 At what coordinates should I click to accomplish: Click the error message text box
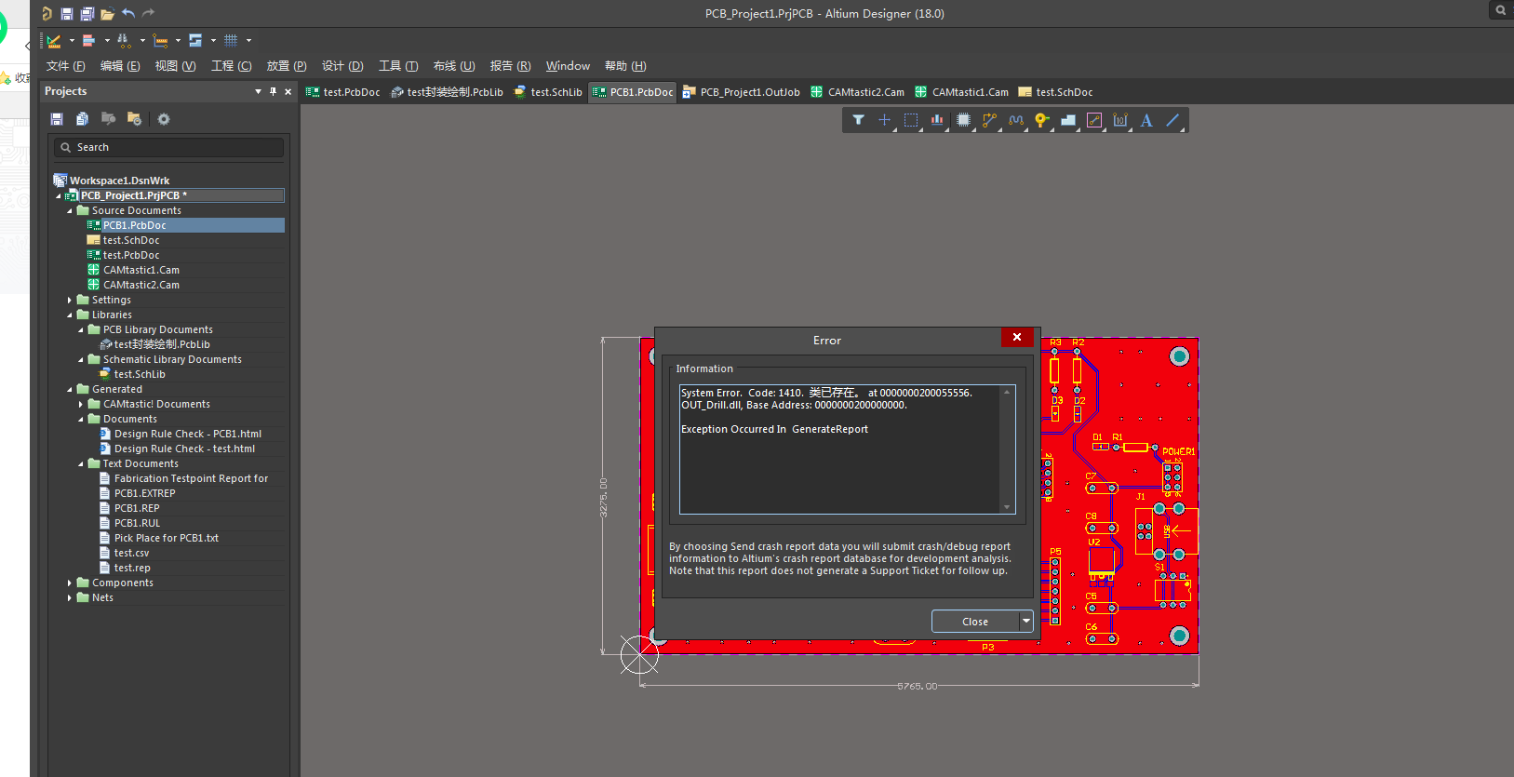[x=847, y=449]
